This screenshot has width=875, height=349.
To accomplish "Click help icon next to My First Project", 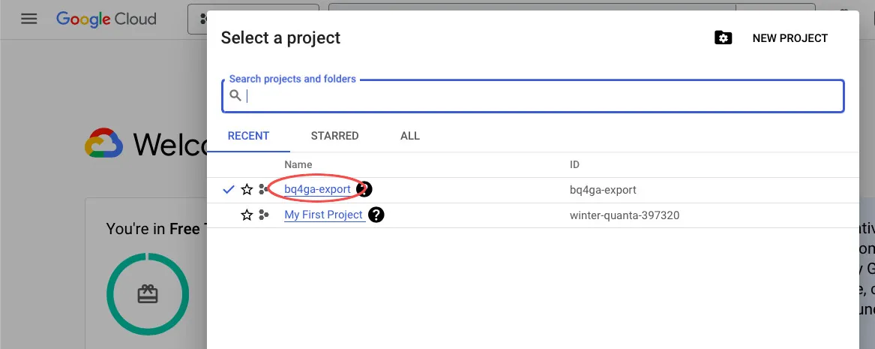I will click(376, 215).
